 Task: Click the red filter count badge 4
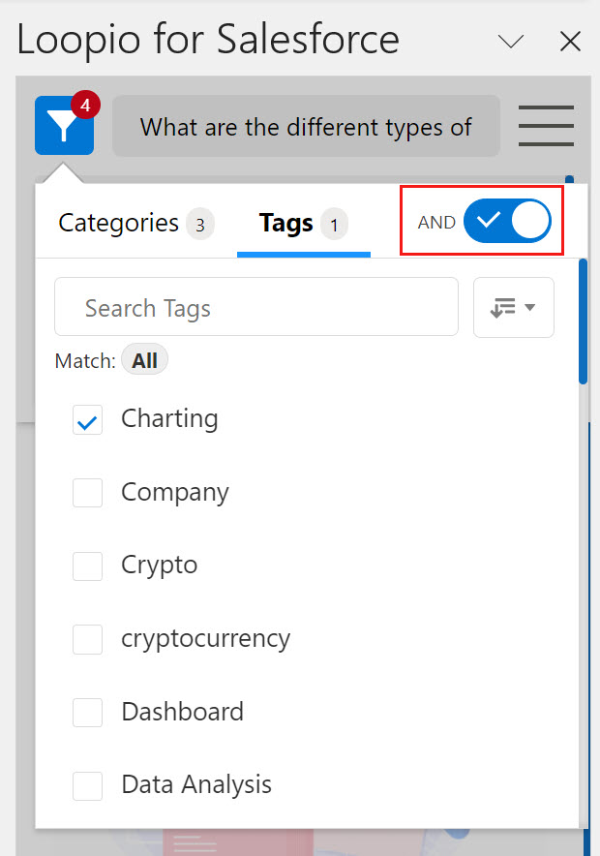tap(85, 105)
